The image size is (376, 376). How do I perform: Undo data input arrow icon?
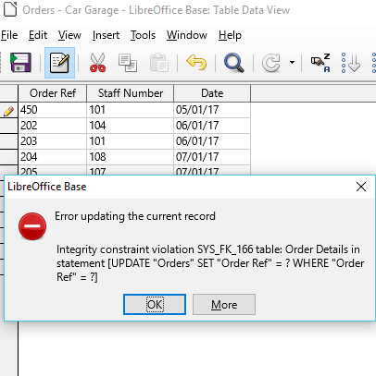[196, 62]
